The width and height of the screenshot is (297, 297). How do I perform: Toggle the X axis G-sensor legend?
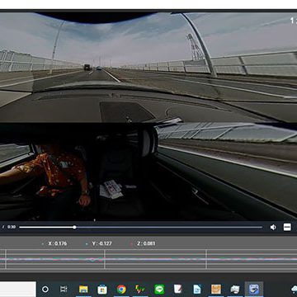(x=54, y=243)
